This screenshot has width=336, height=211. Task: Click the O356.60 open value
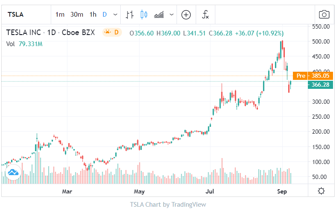point(142,33)
